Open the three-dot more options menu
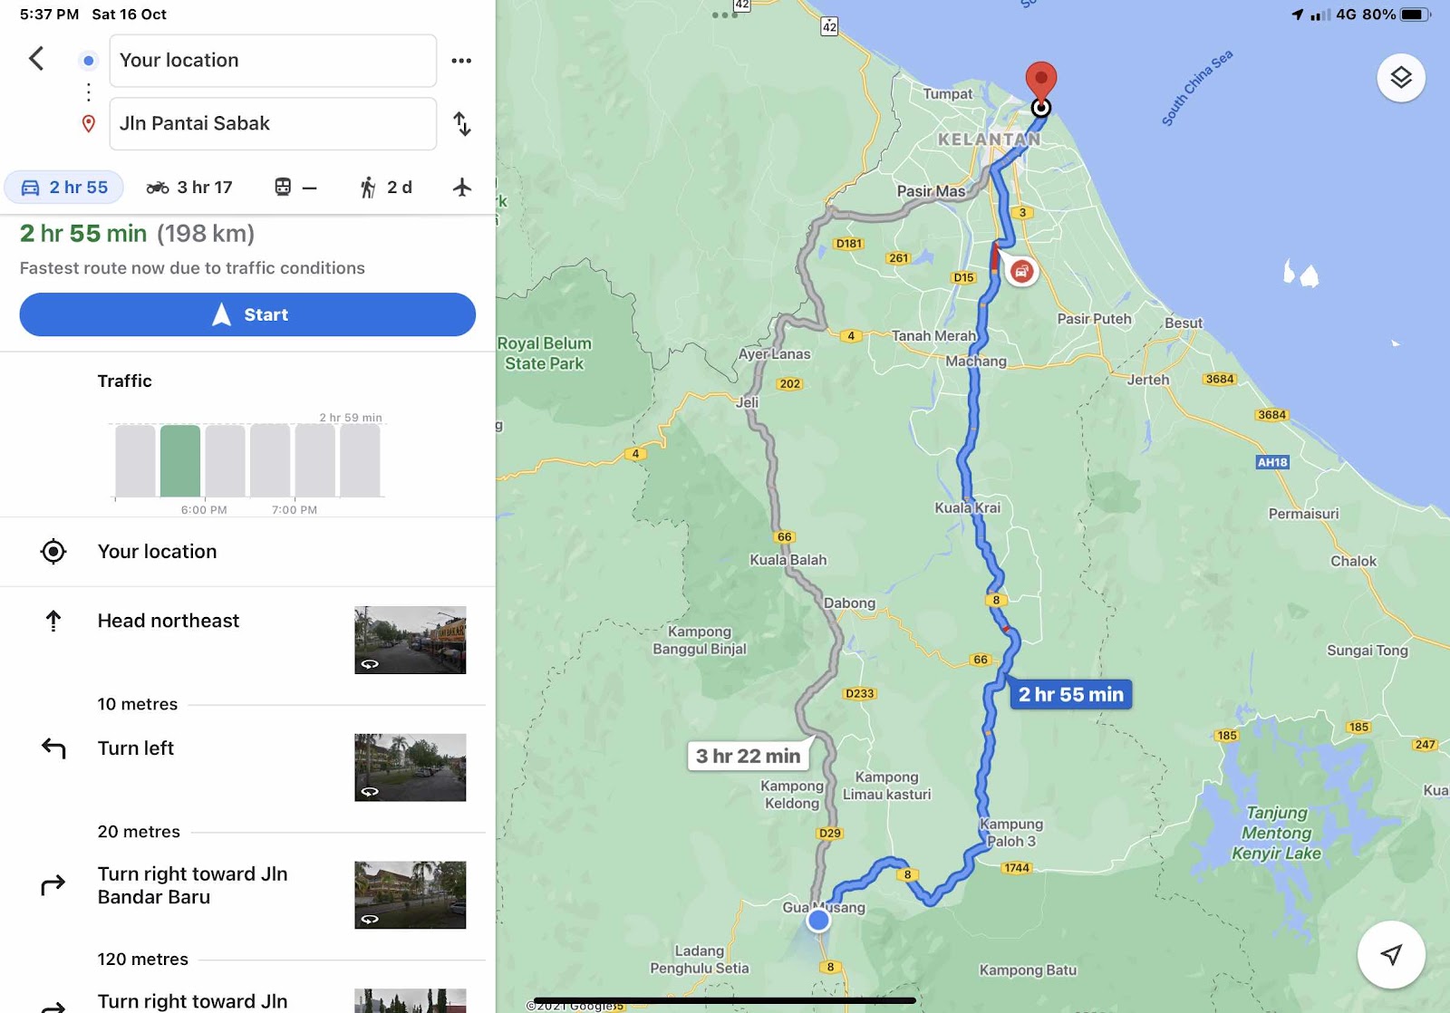Image resolution: width=1450 pixels, height=1013 pixels. [461, 61]
